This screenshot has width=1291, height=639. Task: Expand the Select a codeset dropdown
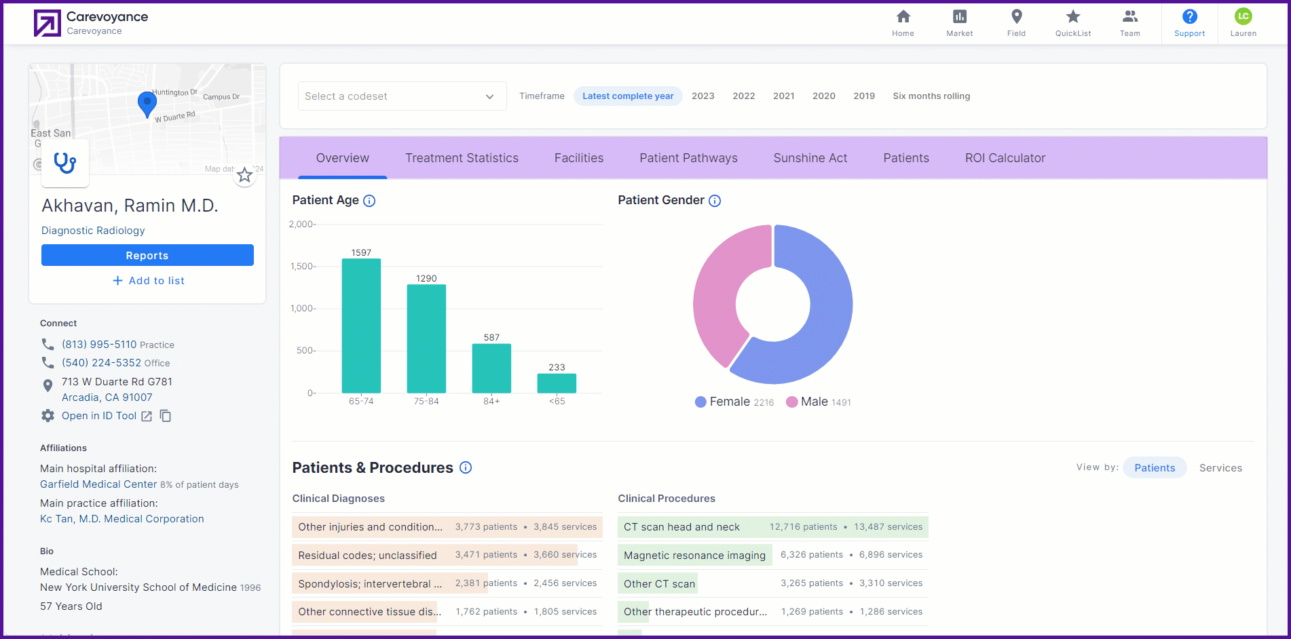pos(402,96)
